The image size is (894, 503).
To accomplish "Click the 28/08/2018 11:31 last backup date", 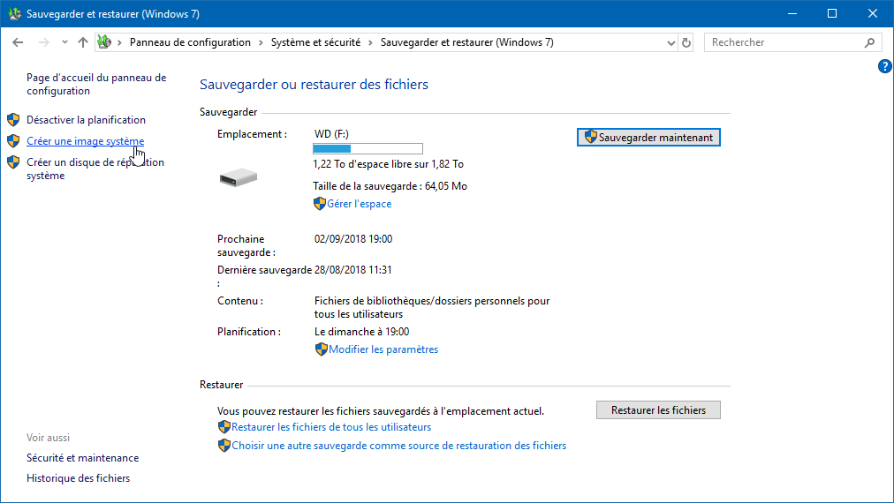I will click(x=353, y=269).
